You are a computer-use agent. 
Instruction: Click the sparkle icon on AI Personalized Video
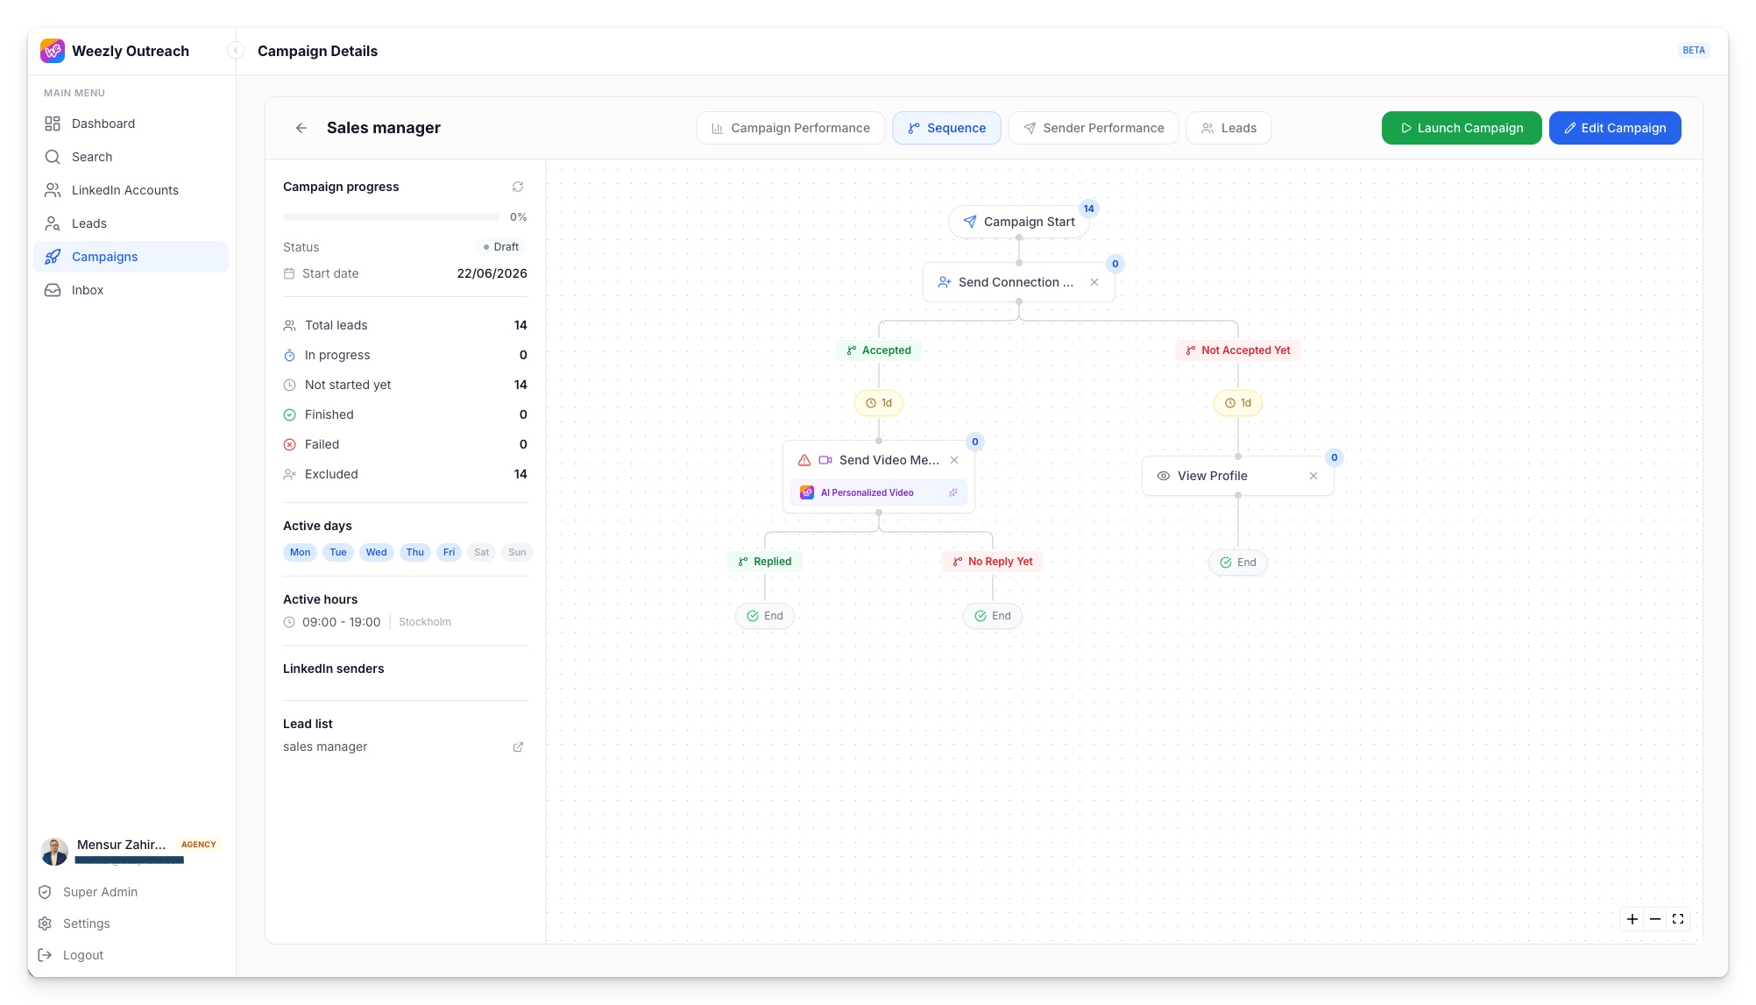[953, 492]
